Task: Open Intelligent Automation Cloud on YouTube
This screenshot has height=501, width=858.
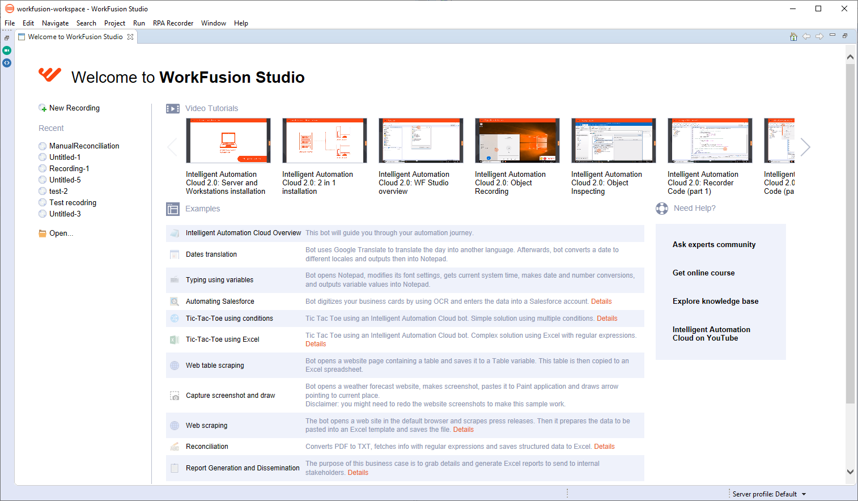Action: [x=711, y=334]
